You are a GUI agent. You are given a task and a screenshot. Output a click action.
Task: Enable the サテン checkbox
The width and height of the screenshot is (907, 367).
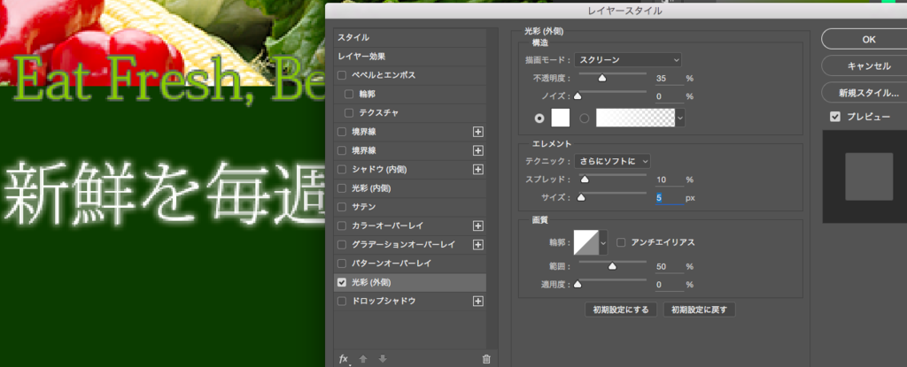pos(342,206)
